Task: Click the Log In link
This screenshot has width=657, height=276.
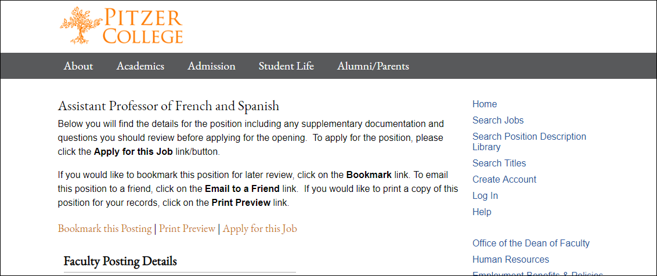Action: coord(485,195)
